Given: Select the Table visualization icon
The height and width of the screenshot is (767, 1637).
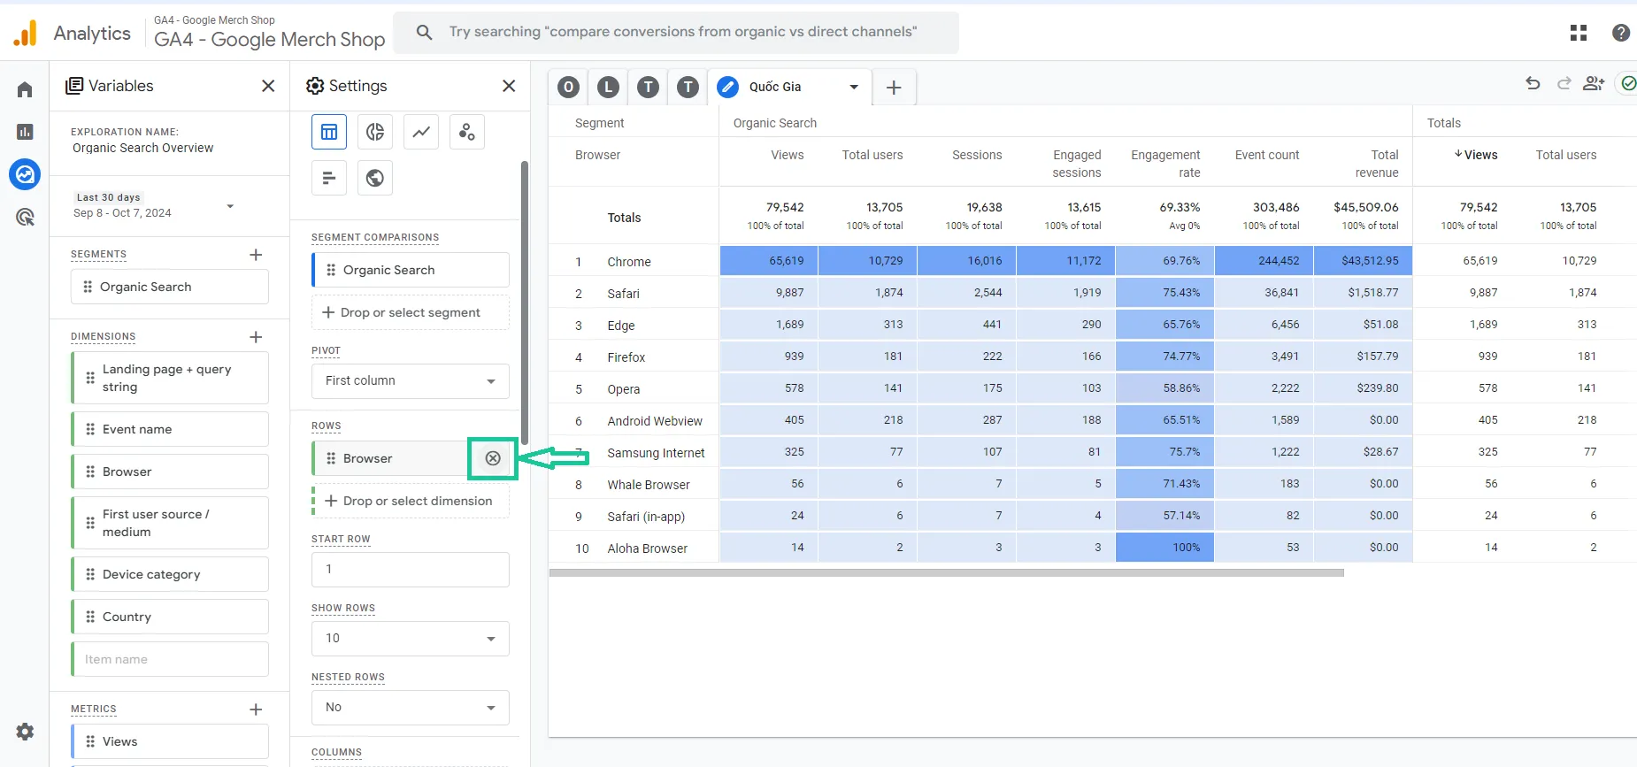Looking at the screenshot, I should coord(329,132).
